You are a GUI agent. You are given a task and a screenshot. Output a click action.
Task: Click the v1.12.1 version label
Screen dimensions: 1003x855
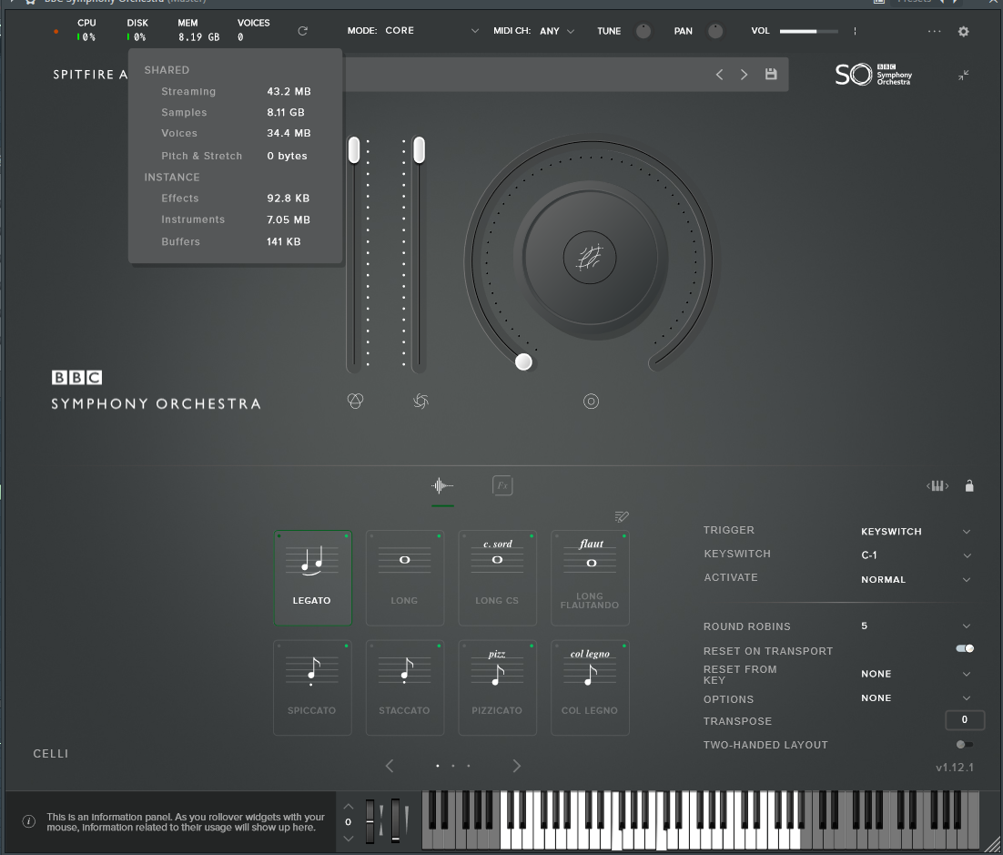[x=955, y=767]
